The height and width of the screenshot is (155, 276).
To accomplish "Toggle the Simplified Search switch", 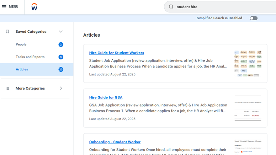I will pos(253,18).
